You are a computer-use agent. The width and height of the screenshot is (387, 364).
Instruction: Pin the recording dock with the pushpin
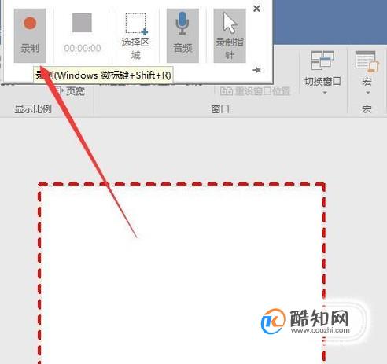256,70
